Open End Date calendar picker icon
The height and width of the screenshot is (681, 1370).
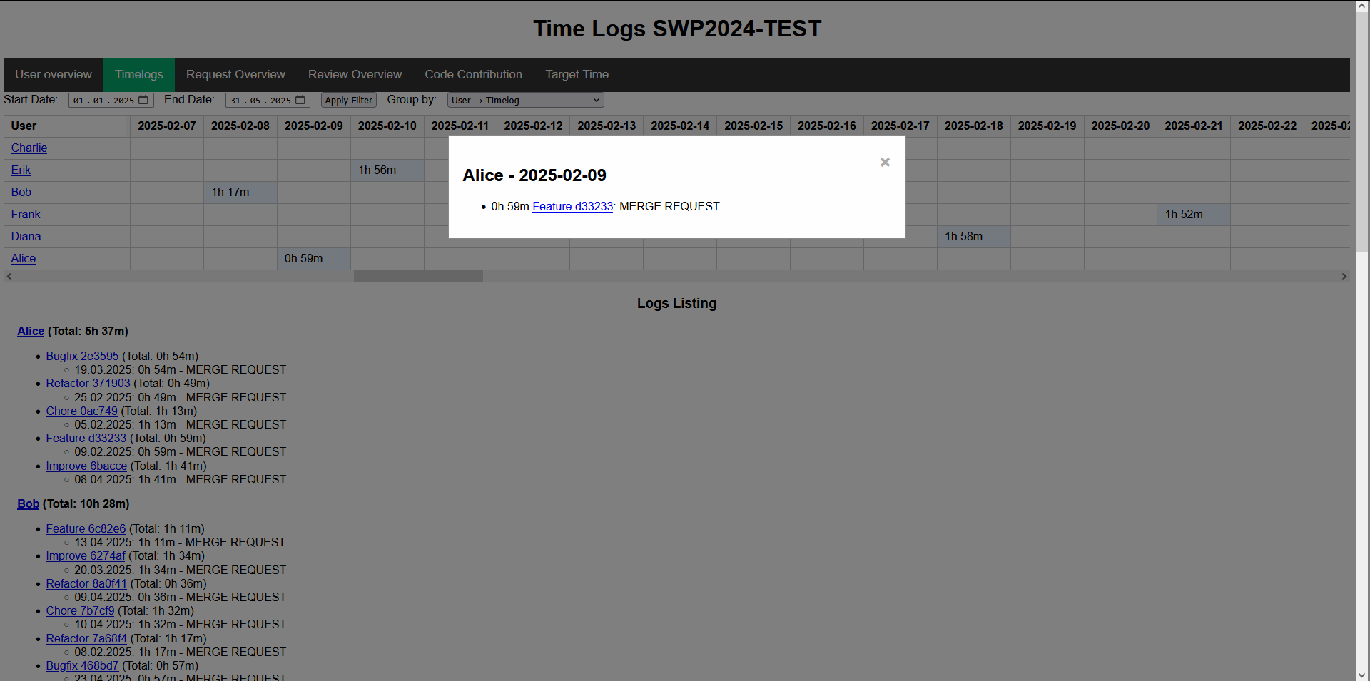click(x=300, y=101)
